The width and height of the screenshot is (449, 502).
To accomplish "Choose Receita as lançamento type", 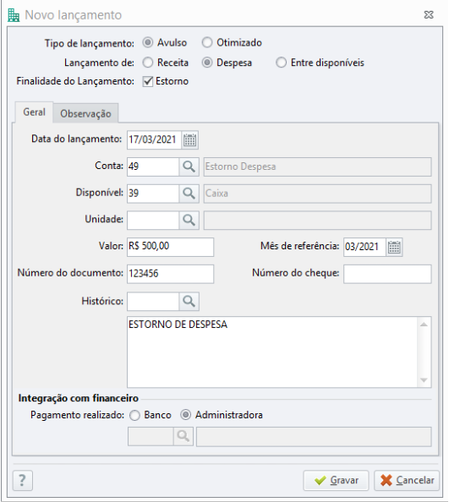I will point(148,63).
